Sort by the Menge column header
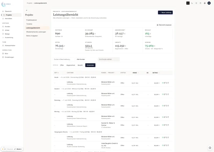The width and height of the screenshot is (214, 152). coord(136,73)
